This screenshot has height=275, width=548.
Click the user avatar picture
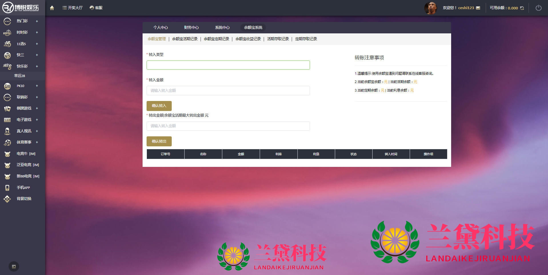430,8
